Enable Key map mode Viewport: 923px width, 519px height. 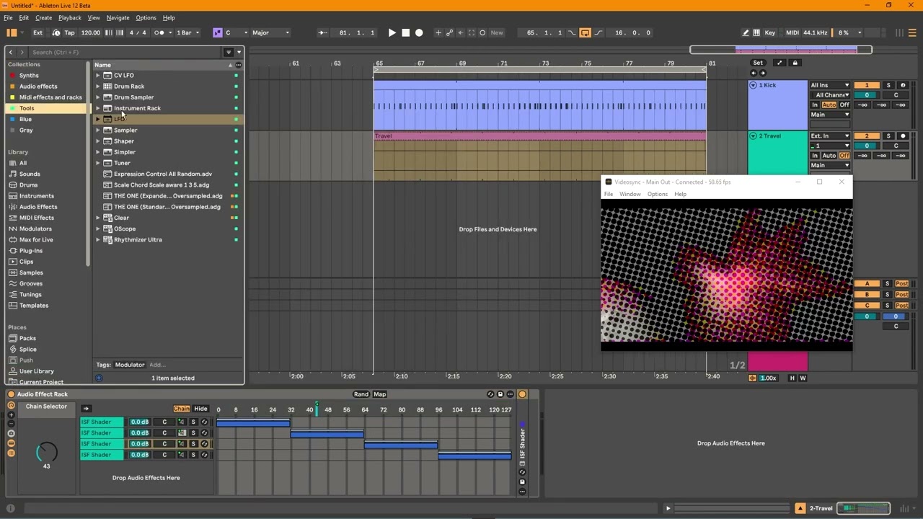(770, 32)
